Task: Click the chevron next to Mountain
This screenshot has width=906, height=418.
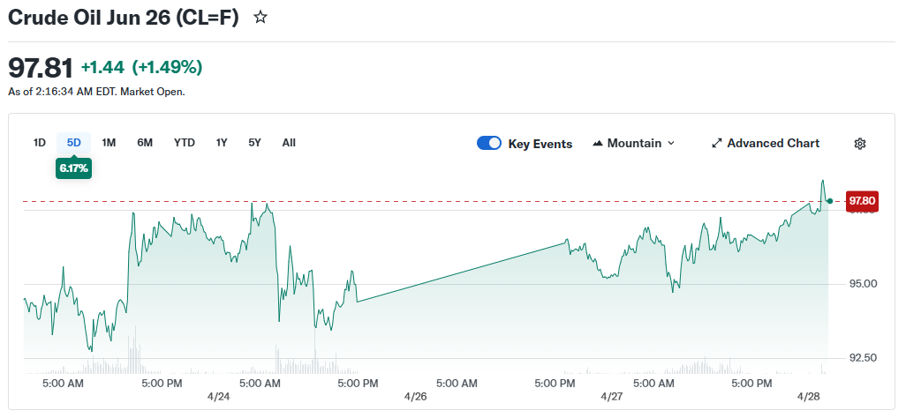Action: coord(671,144)
